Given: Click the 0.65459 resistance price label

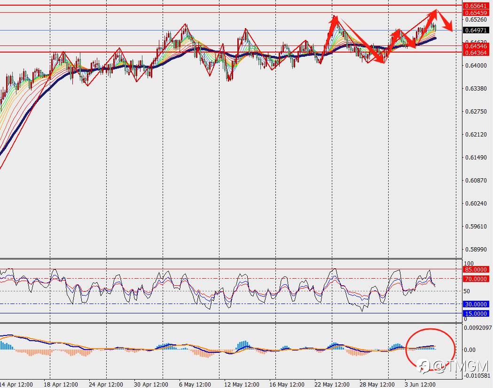Looking at the screenshot, I should (476, 13).
